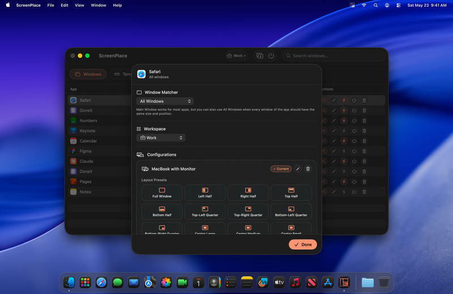Click the trash icon on the Safari row
453x294 pixels.
click(x=364, y=100)
